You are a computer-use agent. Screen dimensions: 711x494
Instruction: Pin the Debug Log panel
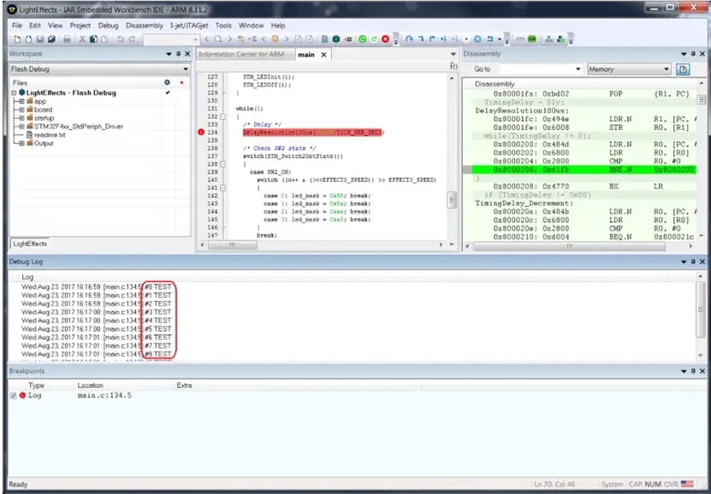click(x=691, y=260)
